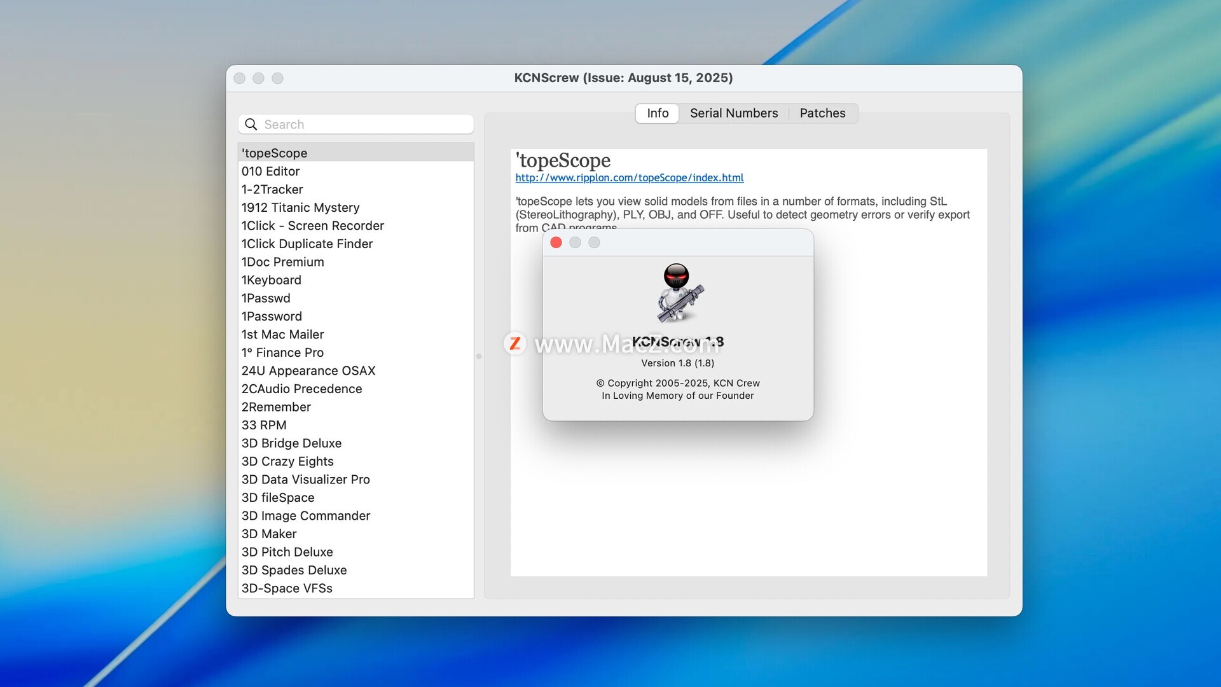Viewport: 1221px width, 687px height.
Task: Select 1912 Titanic Mystery entry
Action: (x=356, y=207)
